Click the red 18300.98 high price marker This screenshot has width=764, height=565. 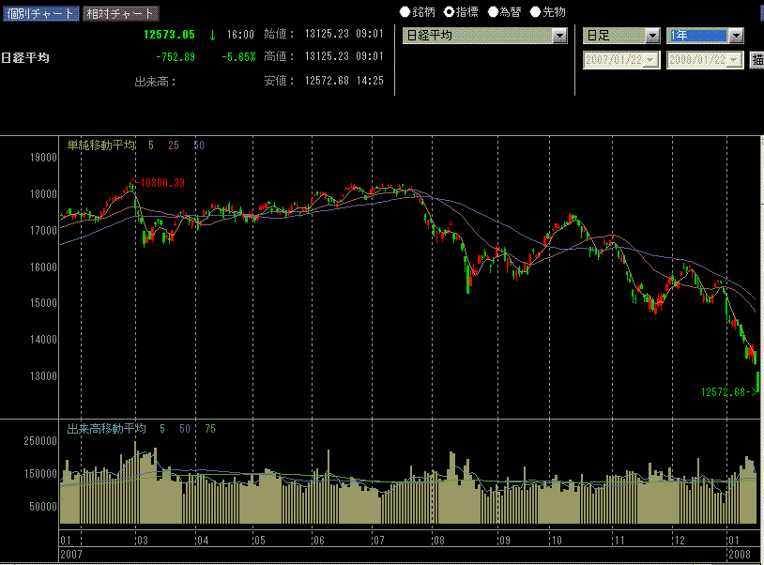pyautogui.click(x=159, y=182)
